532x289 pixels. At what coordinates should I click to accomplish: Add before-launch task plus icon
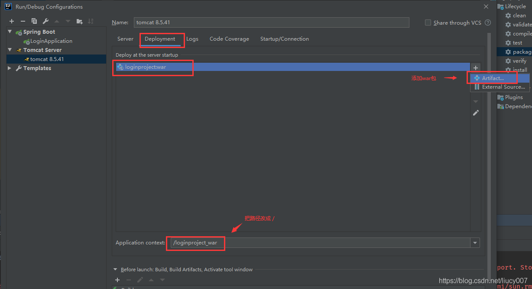(x=117, y=280)
